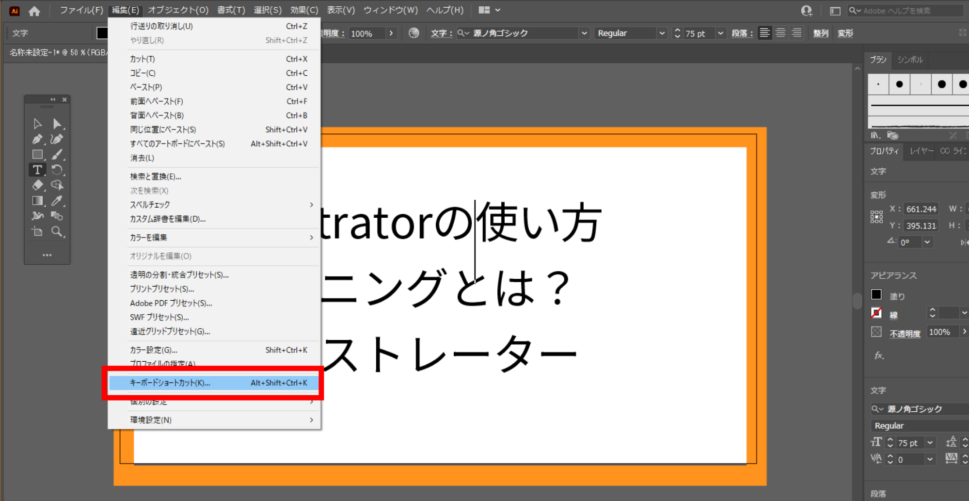
Task: Collapse the tools panel with double arrows
Action: 53,99
